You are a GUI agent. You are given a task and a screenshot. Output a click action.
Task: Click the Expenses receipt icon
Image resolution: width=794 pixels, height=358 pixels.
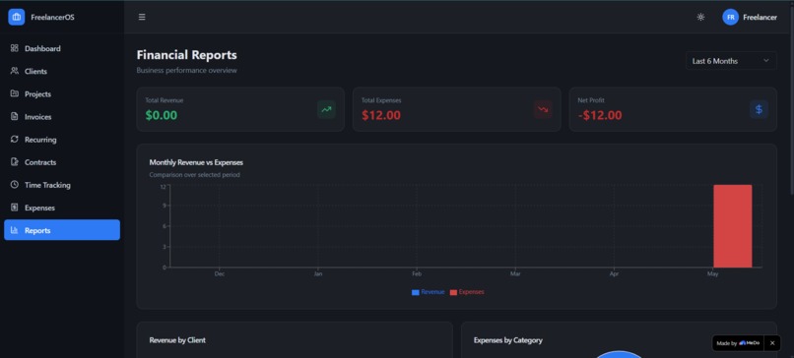tap(14, 208)
